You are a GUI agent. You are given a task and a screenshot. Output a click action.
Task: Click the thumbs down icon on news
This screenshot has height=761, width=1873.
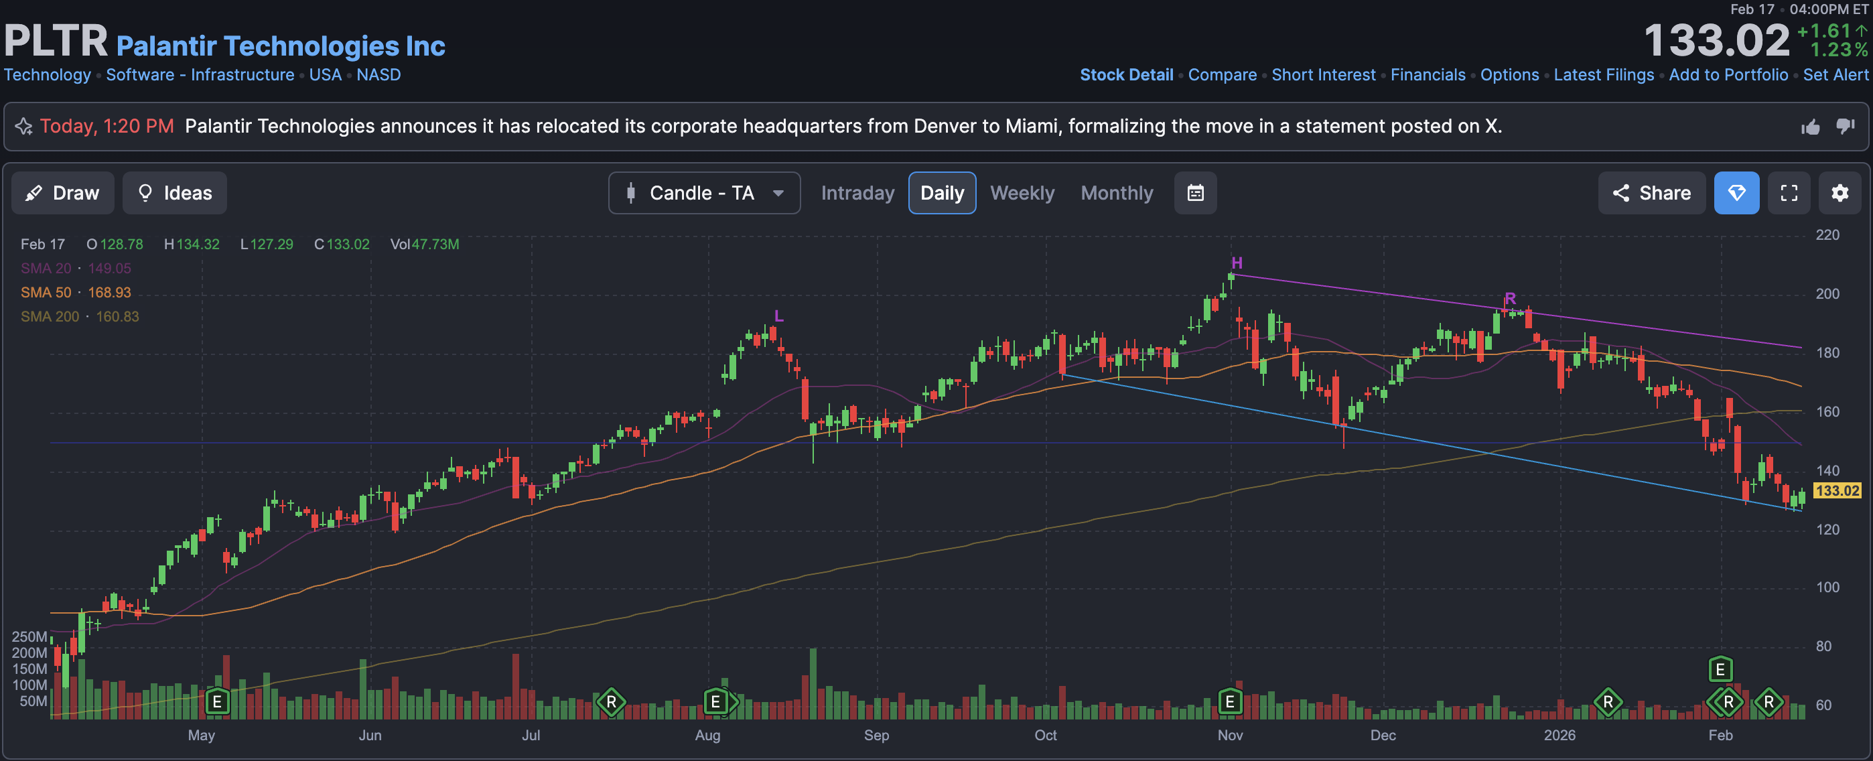[x=1845, y=127]
